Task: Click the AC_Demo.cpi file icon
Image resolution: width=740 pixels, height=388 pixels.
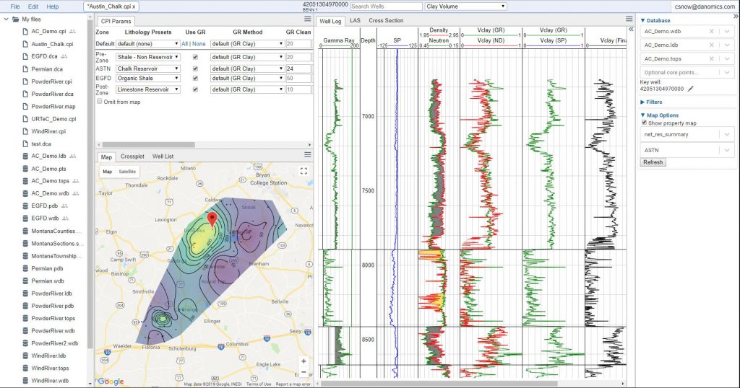Action: [x=25, y=32]
